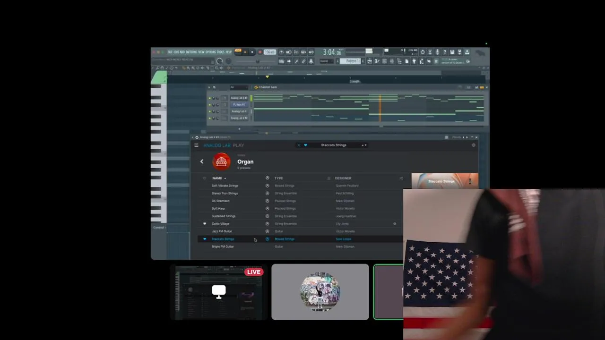Click the plugin plug icon in toolbar

tap(414, 61)
